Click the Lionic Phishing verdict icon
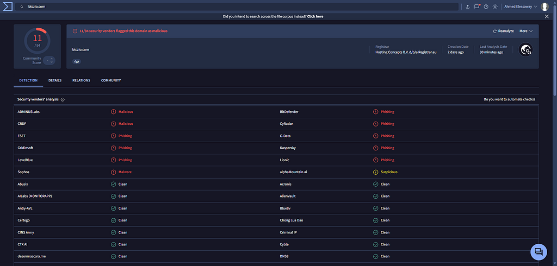Image resolution: width=557 pixels, height=266 pixels. pyautogui.click(x=375, y=160)
